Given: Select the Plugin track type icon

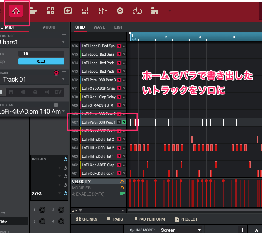Looking at the screenshot, I should 23,92.
